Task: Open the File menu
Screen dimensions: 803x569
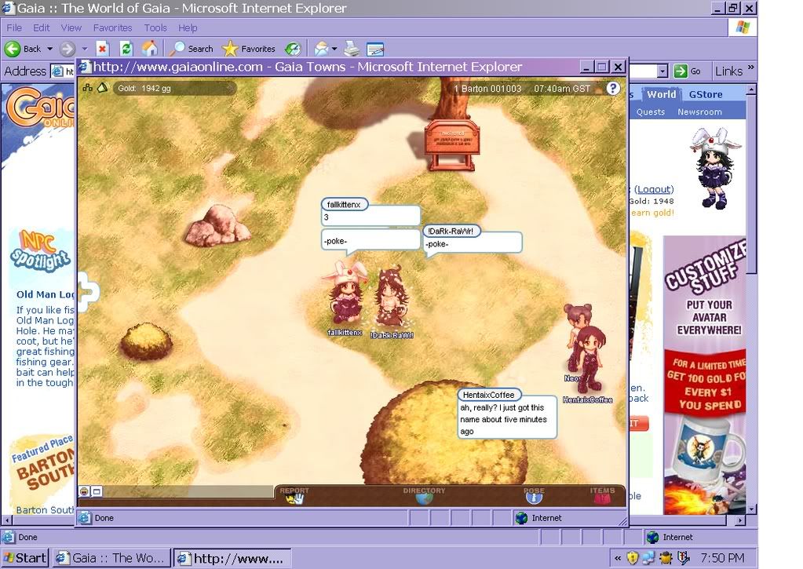Action: pos(14,27)
